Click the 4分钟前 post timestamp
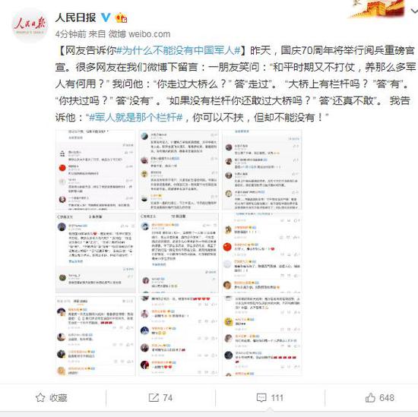This screenshot has height=417, width=418. pos(71,34)
